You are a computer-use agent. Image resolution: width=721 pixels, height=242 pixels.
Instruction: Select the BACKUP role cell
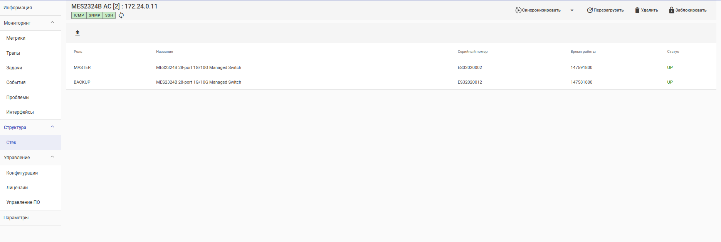(x=82, y=82)
